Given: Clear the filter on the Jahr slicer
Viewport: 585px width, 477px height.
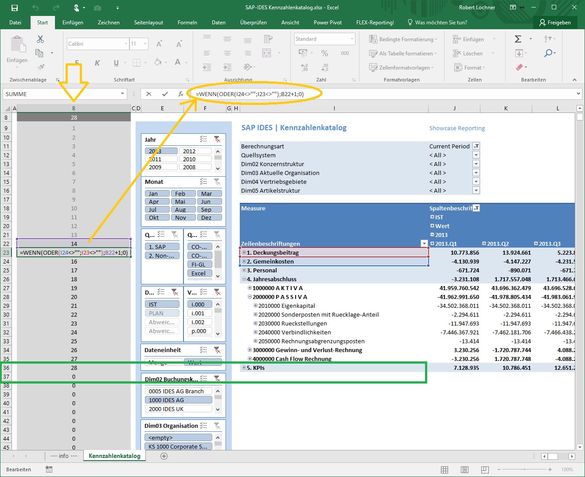Looking at the screenshot, I should point(218,140).
